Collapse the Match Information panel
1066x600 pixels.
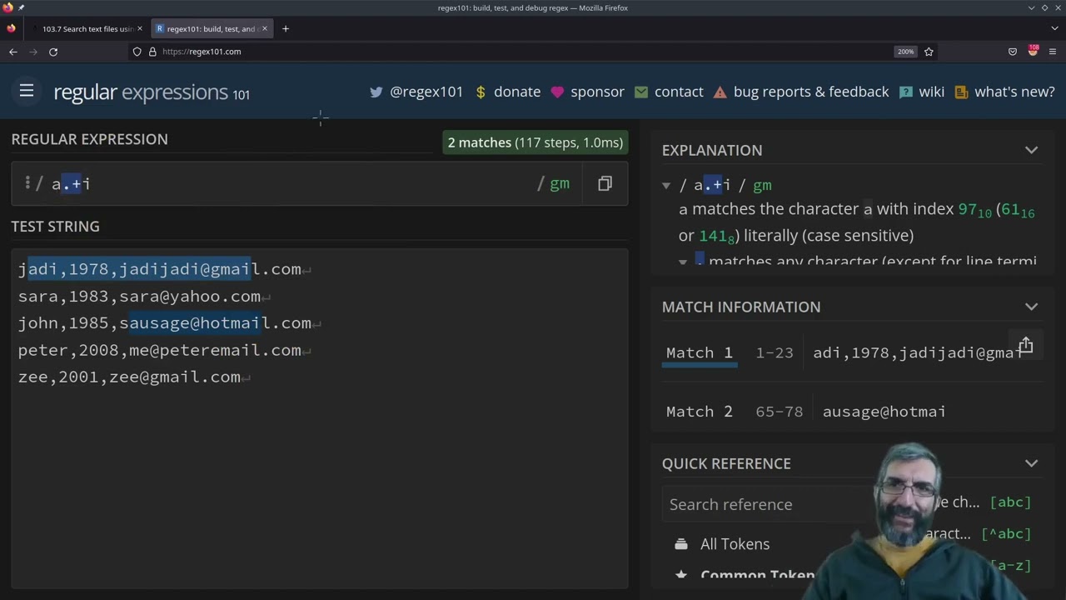1031,307
